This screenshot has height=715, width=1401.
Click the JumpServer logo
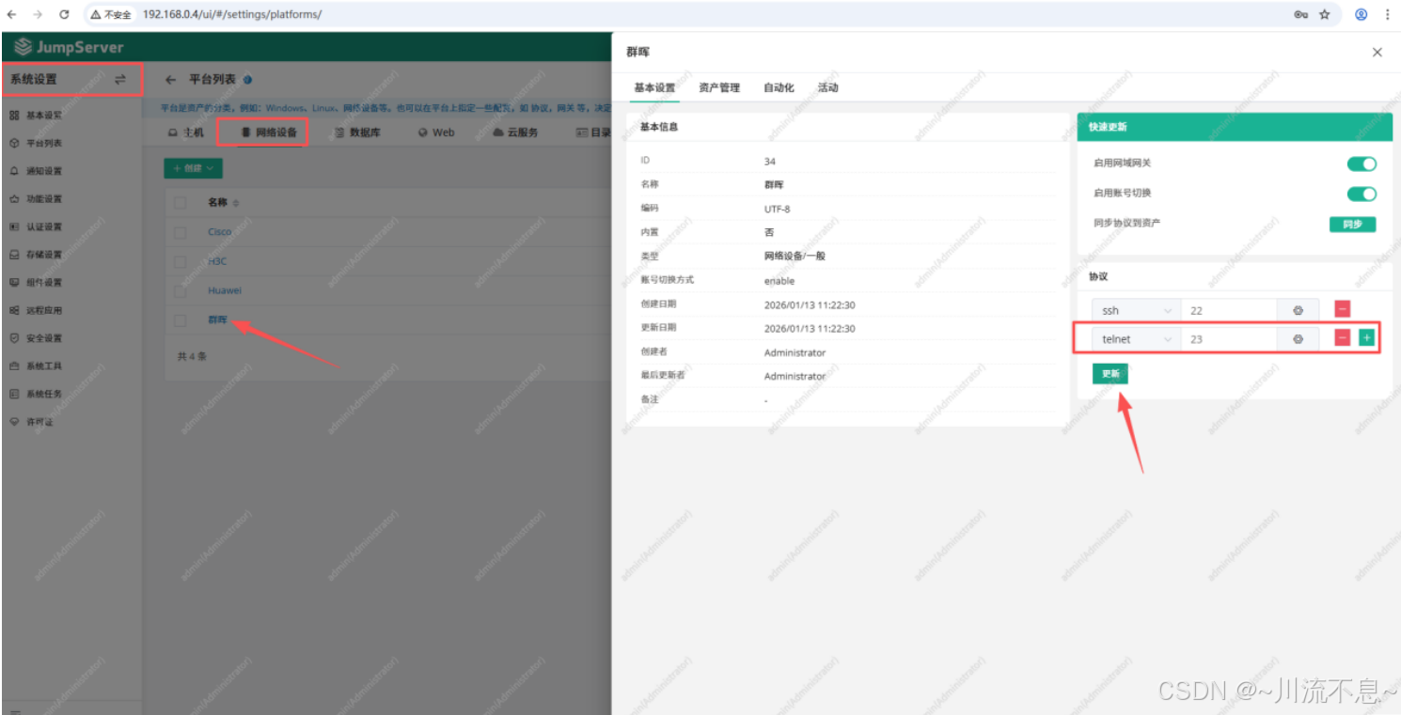click(x=69, y=47)
